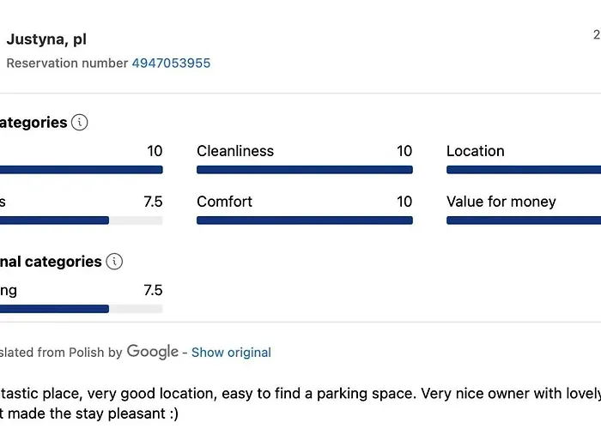Screen dimensions: 601x429
Task: Click the Value for money rating bar
Action: tap(524, 221)
